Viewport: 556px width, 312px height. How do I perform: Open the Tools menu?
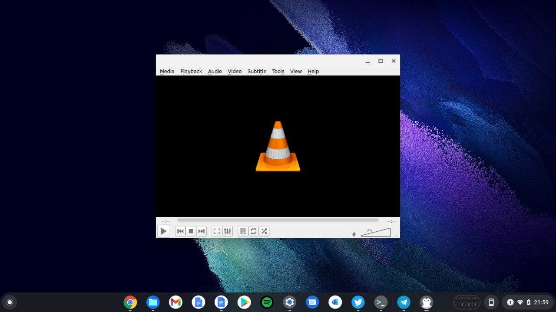[x=278, y=72]
